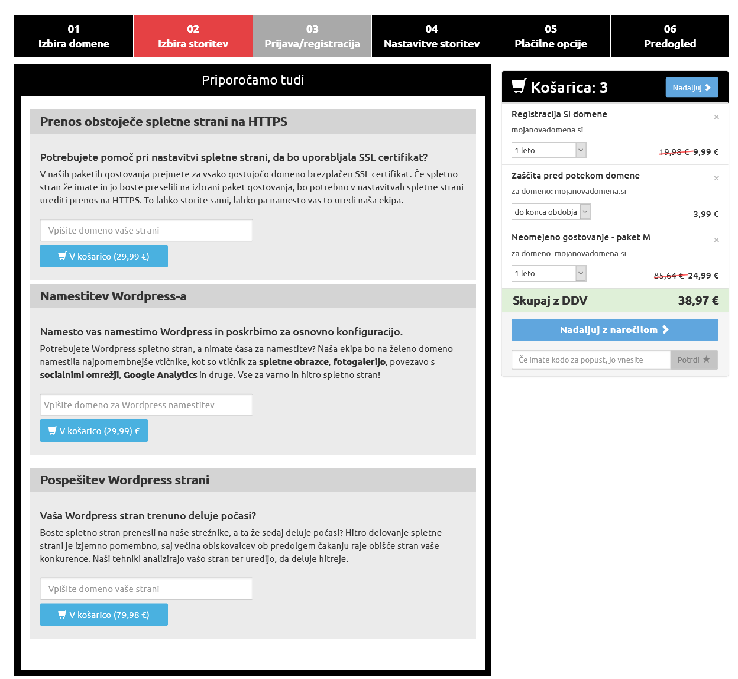Screen dimensions: 738x679
Task: Click the 'Skupaj z DDV' total label
Action: point(550,300)
